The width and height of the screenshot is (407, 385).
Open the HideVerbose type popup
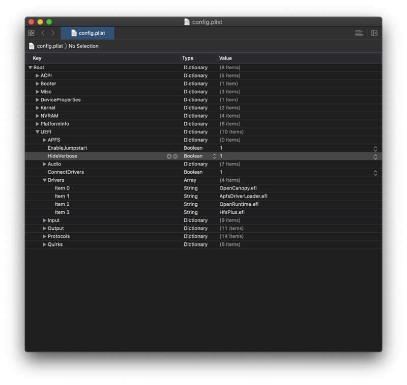pos(214,156)
